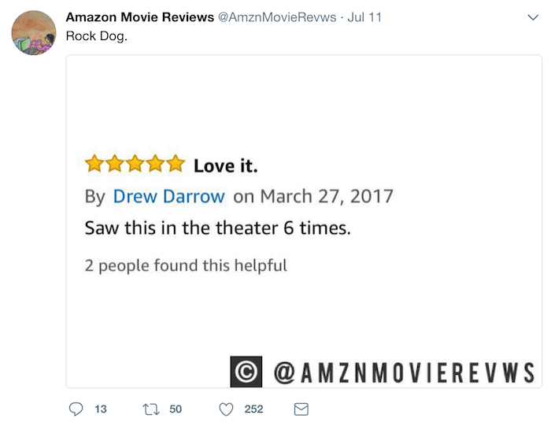Viewport: 551px width, 426px height.
Task: Click the 2 people found this helpful text
Action: pyautogui.click(x=186, y=265)
